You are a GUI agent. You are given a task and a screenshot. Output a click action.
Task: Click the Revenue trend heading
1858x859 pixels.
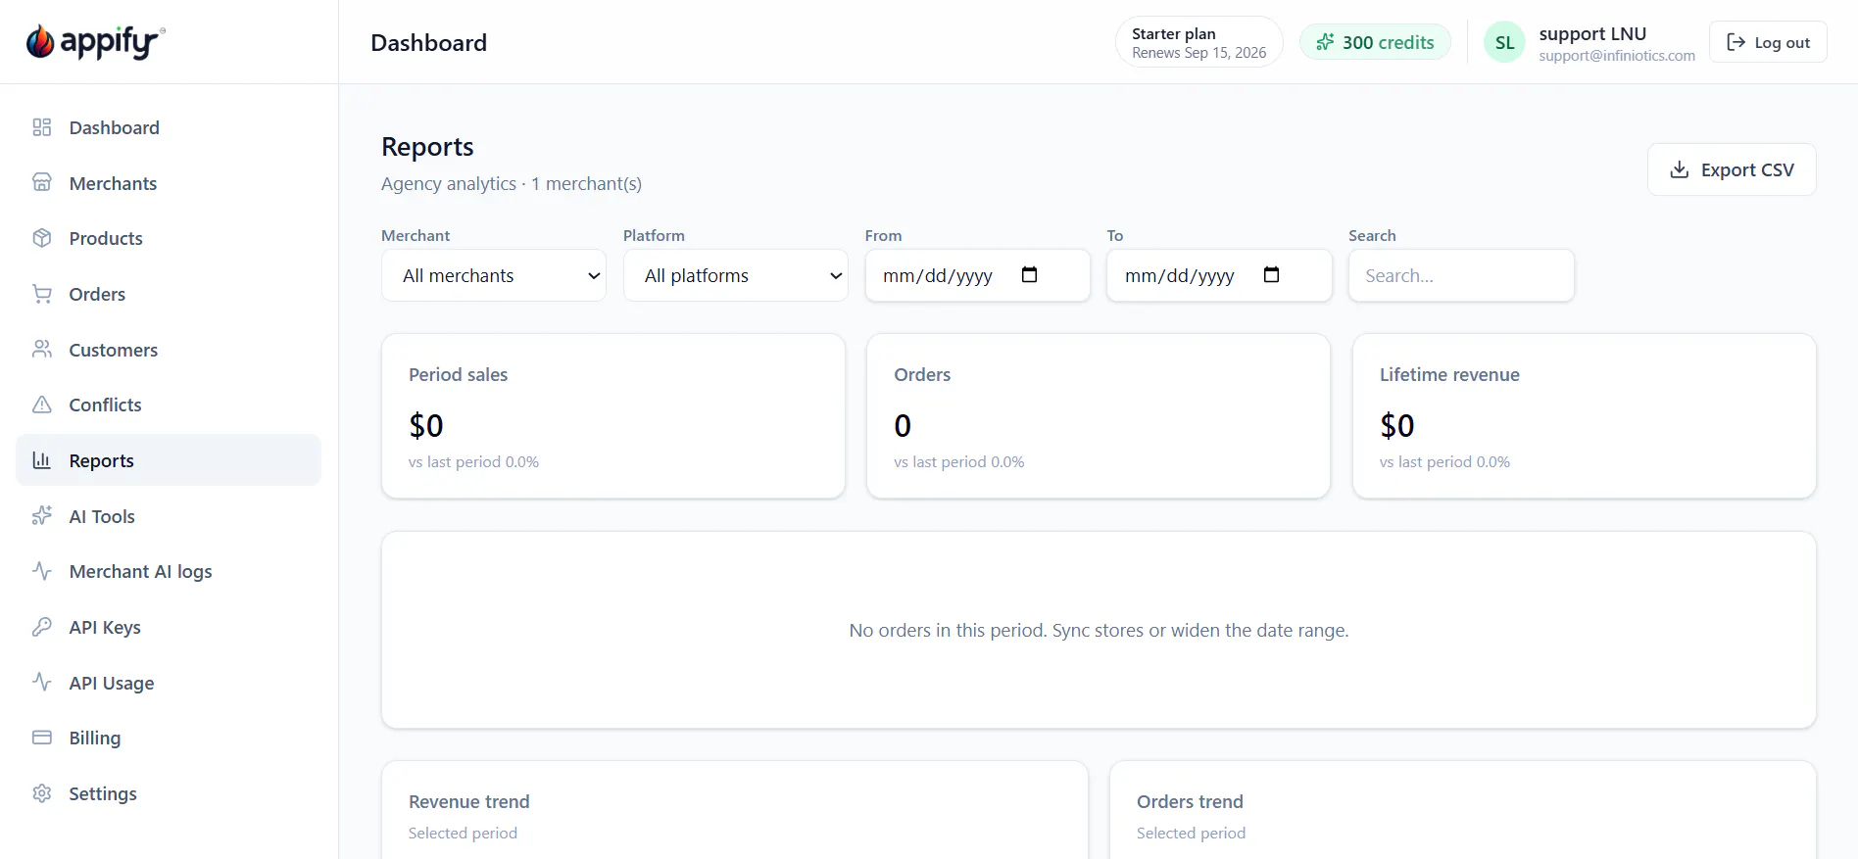click(x=469, y=801)
